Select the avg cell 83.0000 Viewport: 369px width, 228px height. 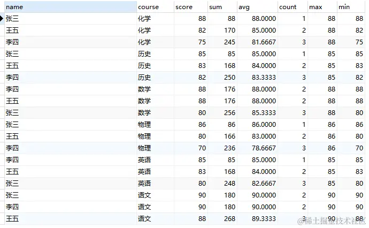257,136
